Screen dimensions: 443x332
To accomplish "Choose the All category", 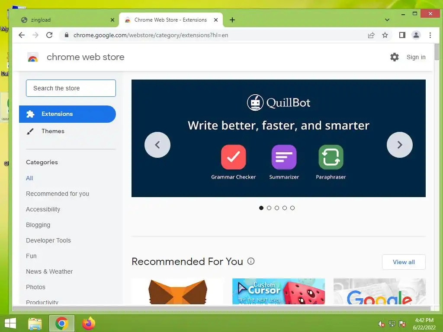I will coord(29,178).
